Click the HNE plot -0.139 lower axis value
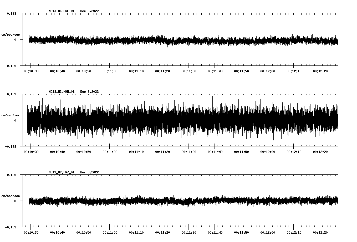 (x=11, y=66)
